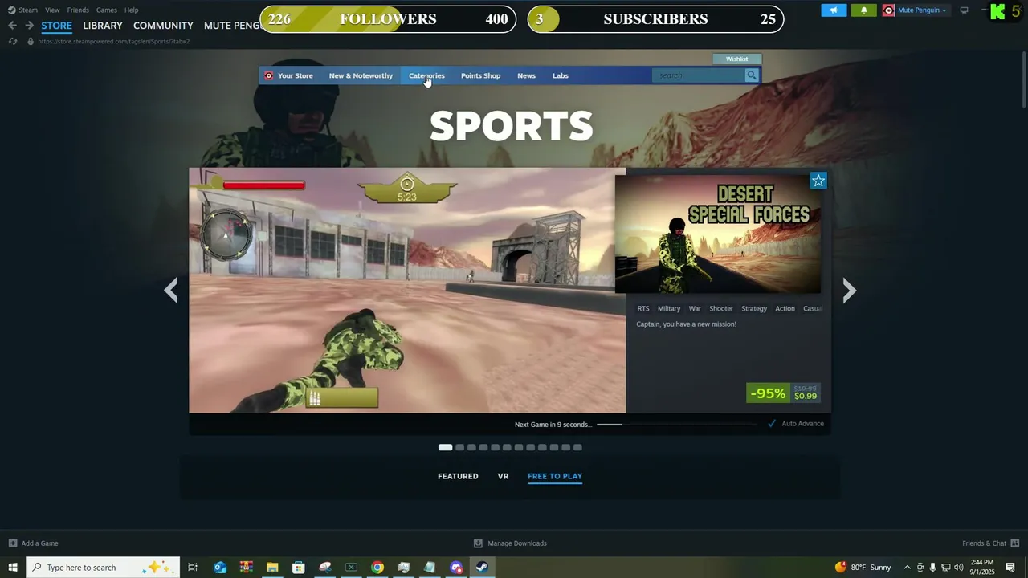Open the New & Noteworthy menu

coord(361,75)
